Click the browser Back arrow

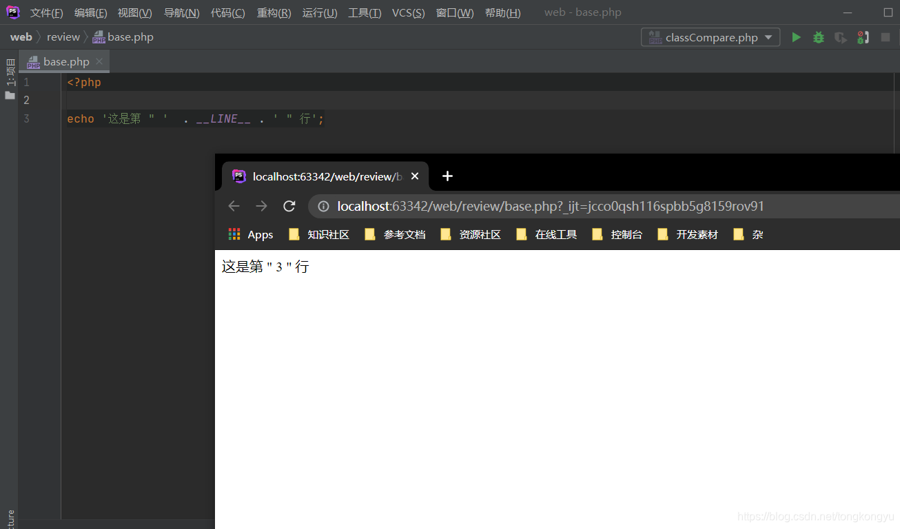pos(234,206)
